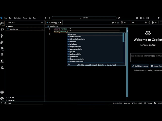Viewport: 162px width, 121px height.
Task: Start a new chat with plus icon
Action: pos(146,22)
